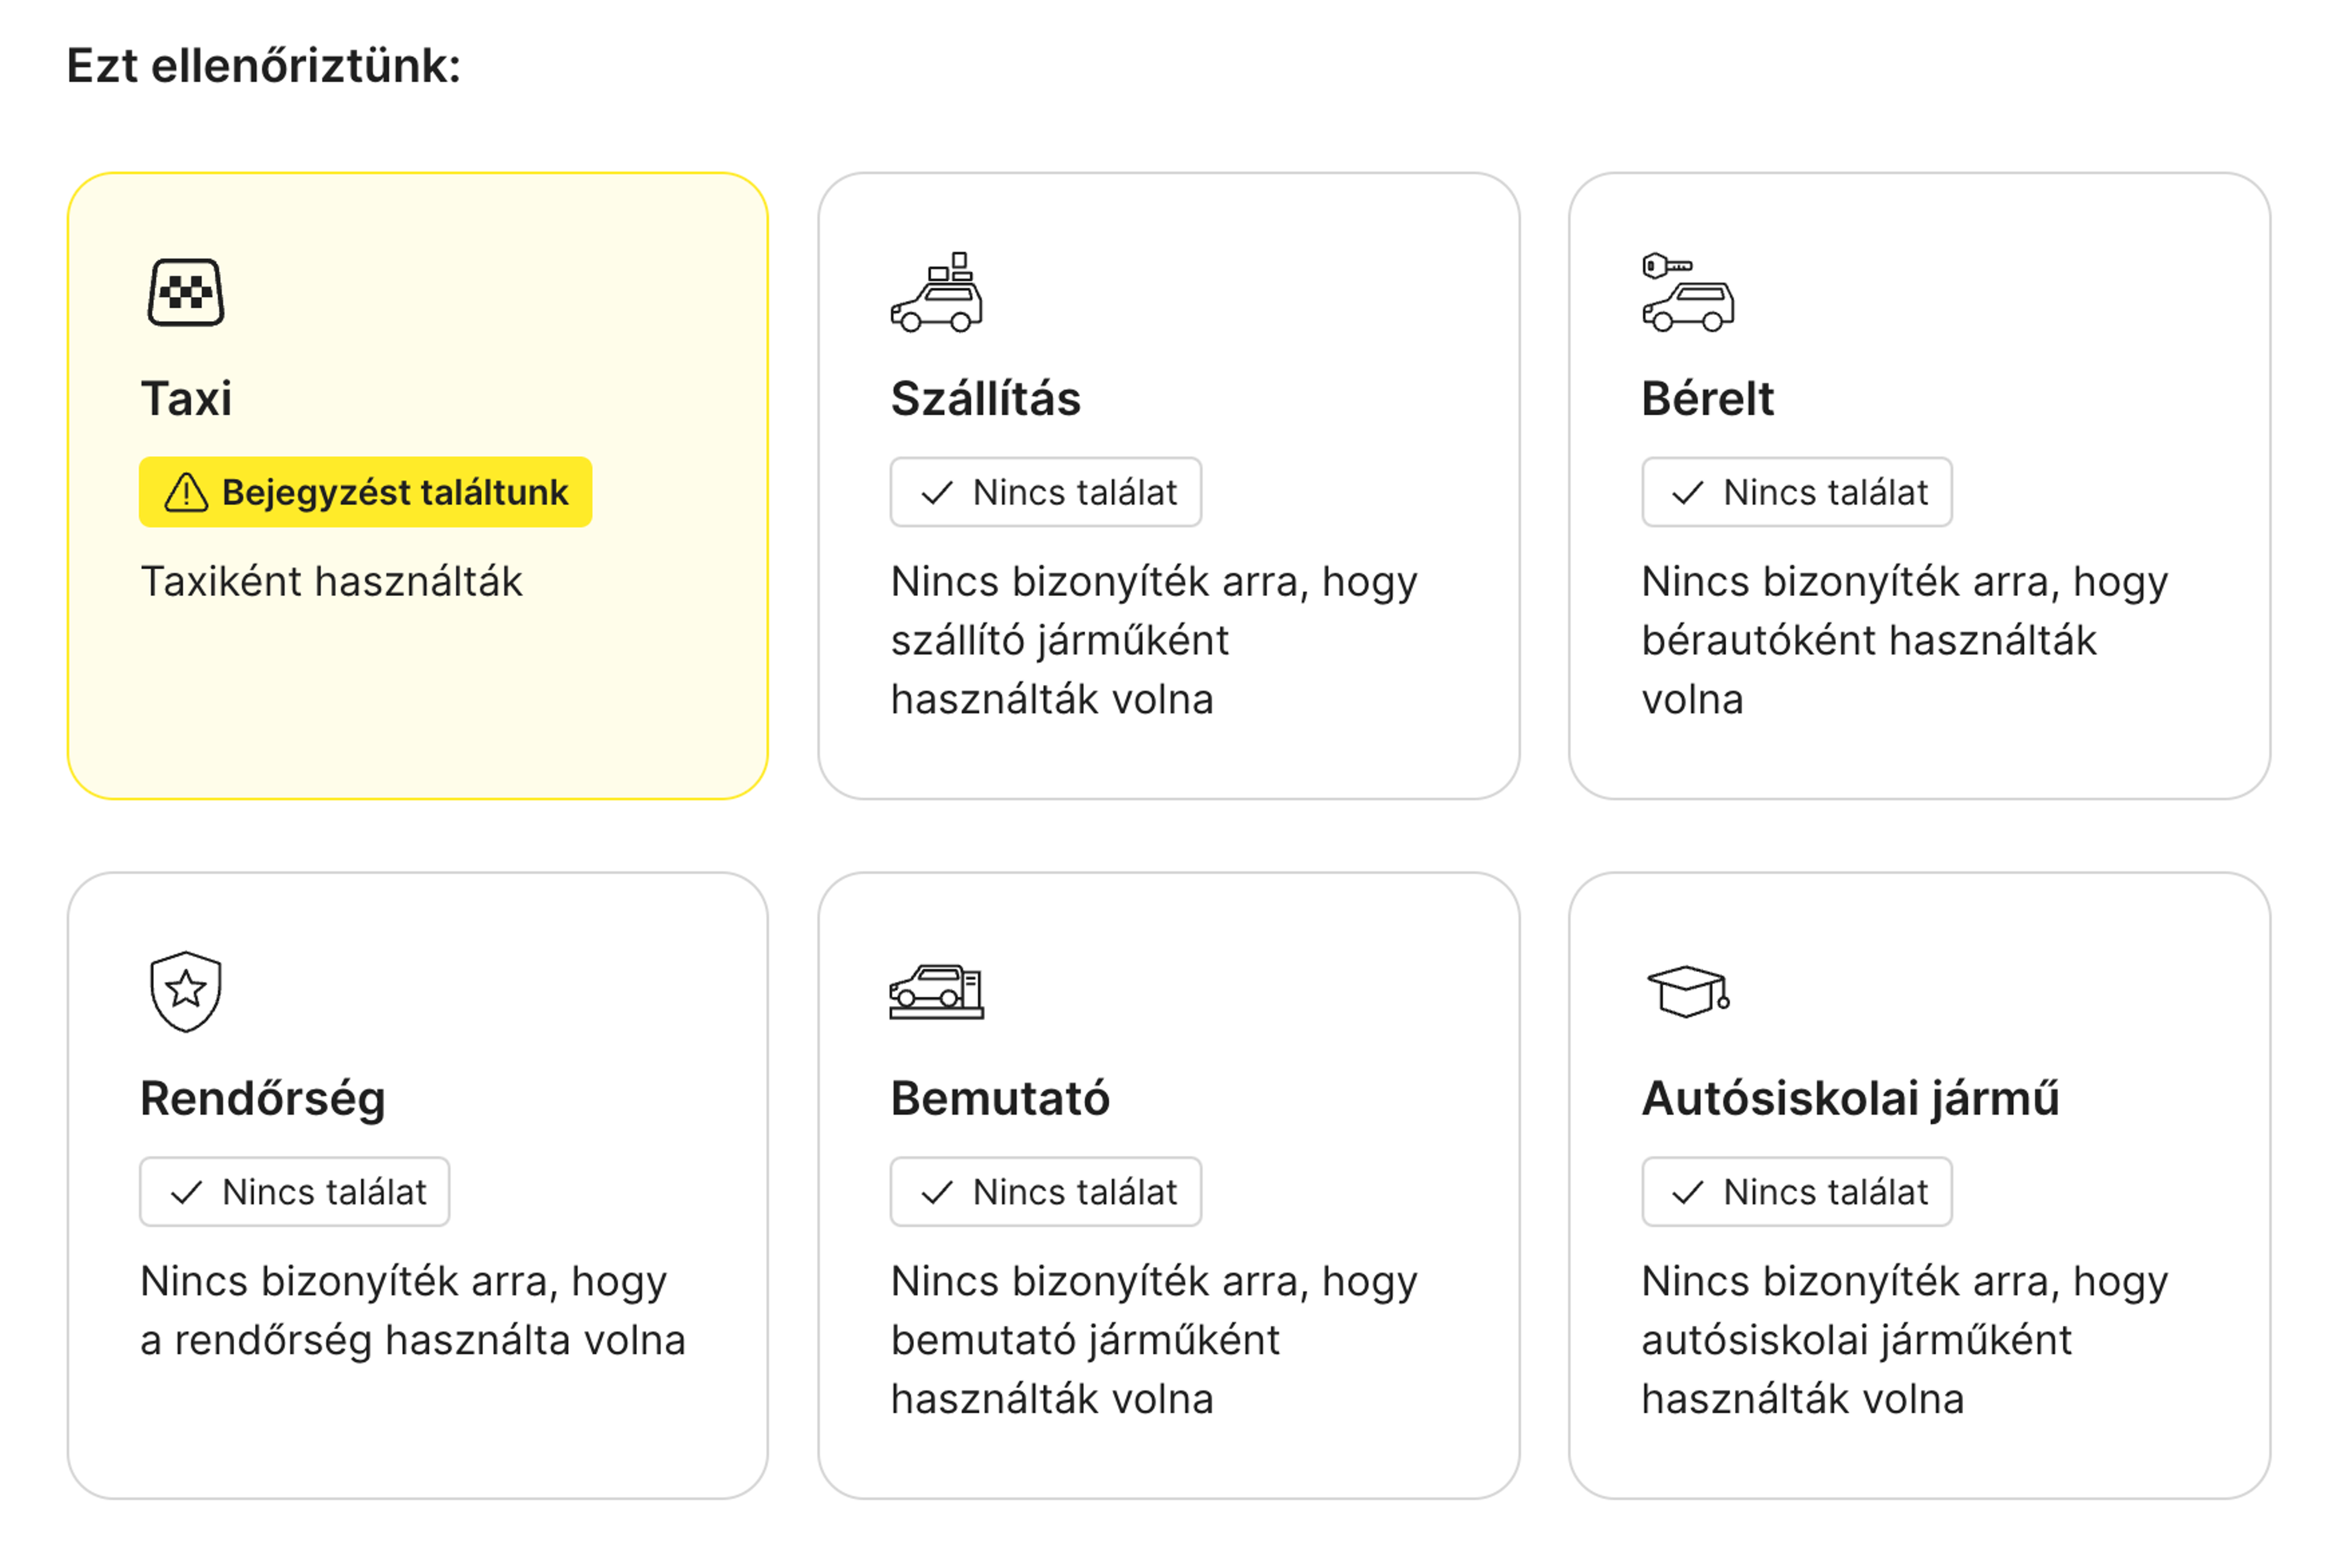The width and height of the screenshot is (2336, 1568).
Task: Click the 'Autósiskolai jármű' heading
Action: tap(1851, 1098)
